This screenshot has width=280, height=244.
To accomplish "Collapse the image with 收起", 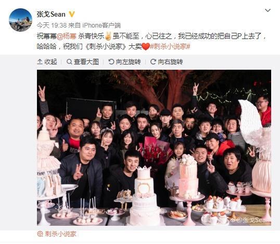I will tap(47, 62).
